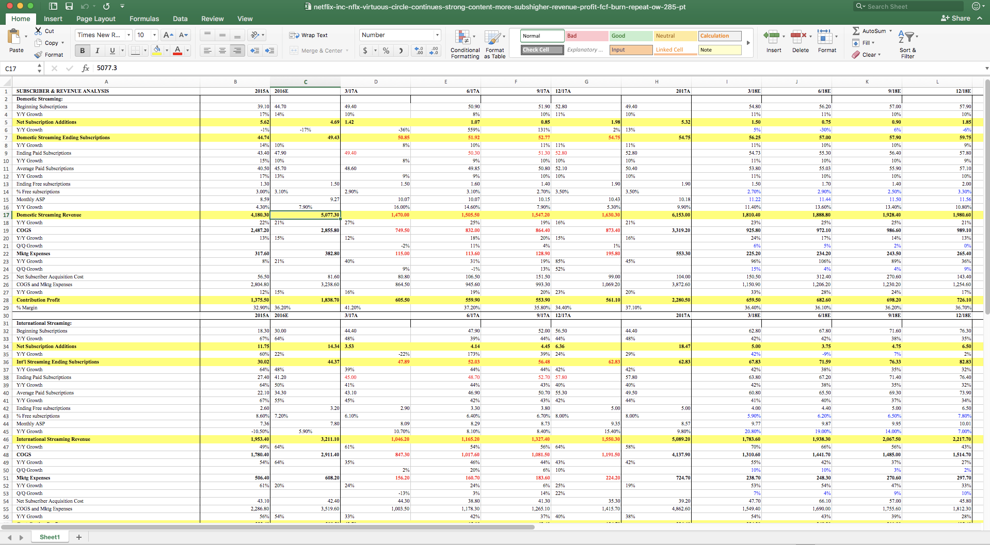990x545 pixels.
Task: Click the font color A swatch
Action: (x=178, y=51)
